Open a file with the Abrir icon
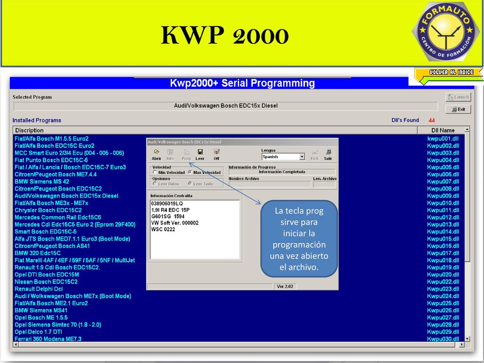484x363 pixels. point(156,155)
